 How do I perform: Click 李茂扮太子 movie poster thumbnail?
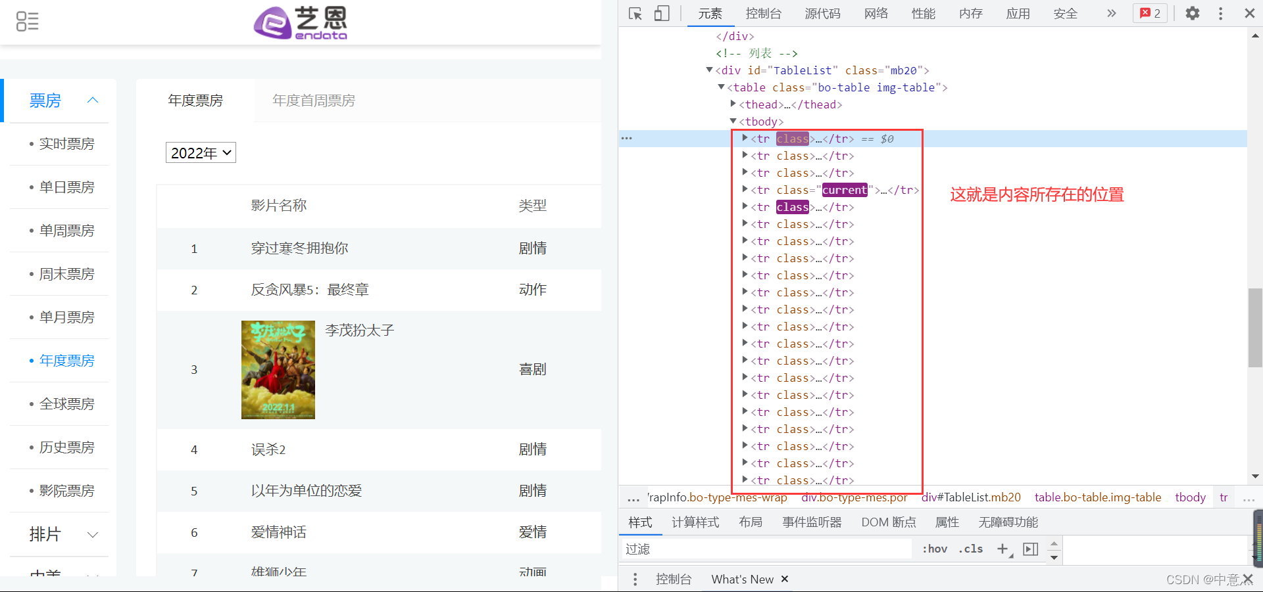pos(278,370)
